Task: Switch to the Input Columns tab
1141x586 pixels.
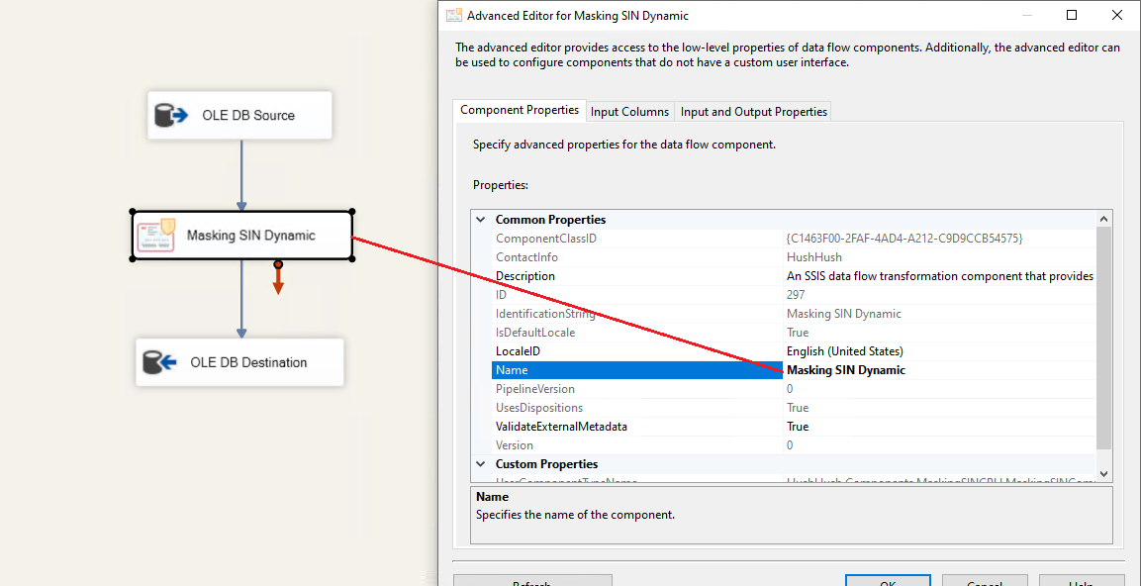Action: [630, 112]
